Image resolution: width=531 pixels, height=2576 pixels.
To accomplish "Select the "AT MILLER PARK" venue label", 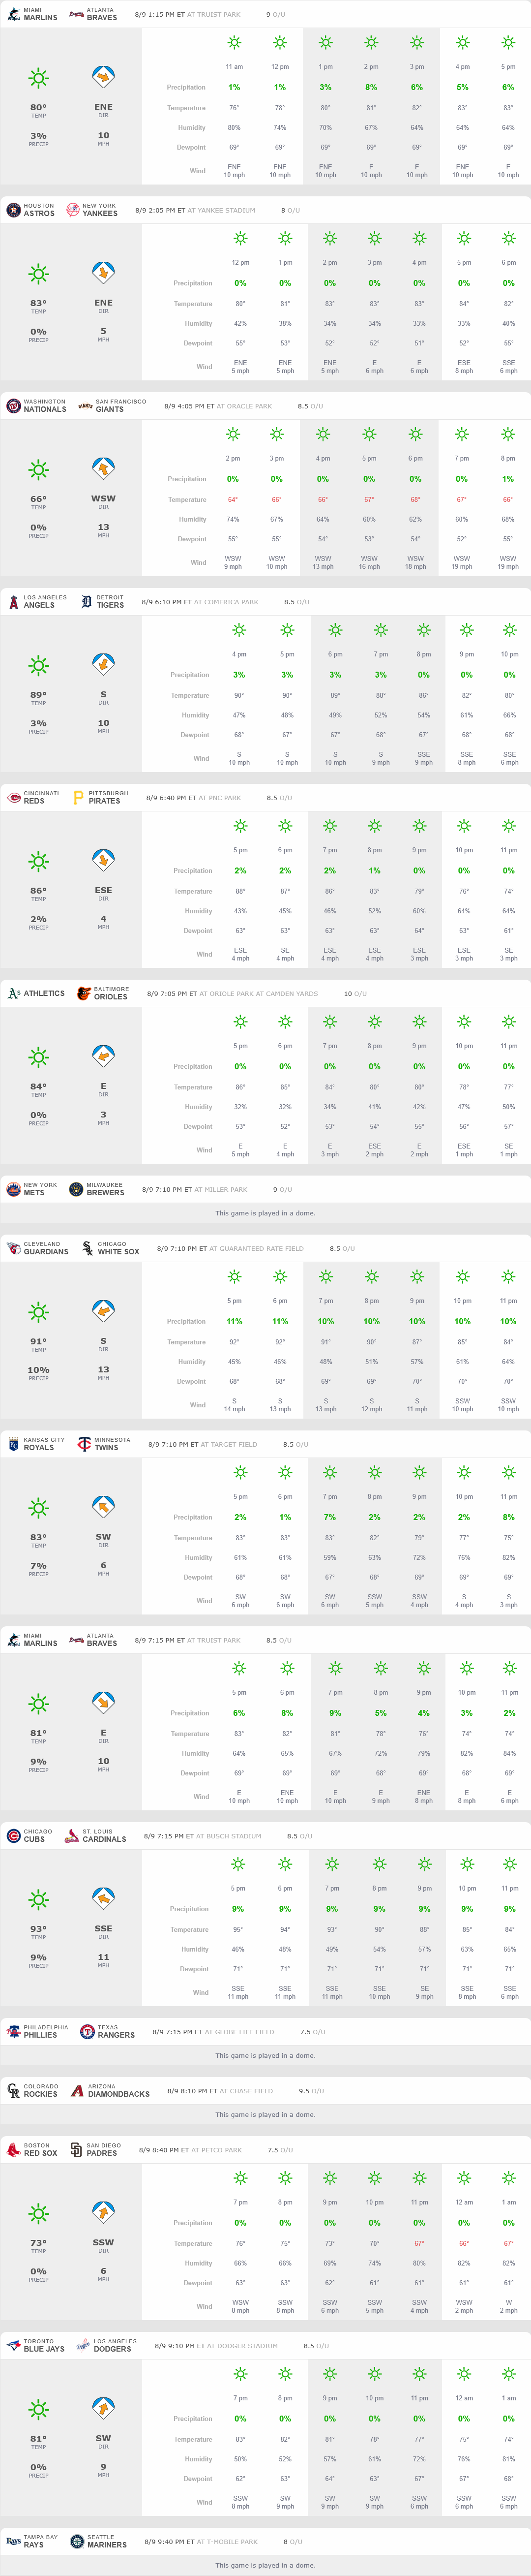I will pos(221,1190).
